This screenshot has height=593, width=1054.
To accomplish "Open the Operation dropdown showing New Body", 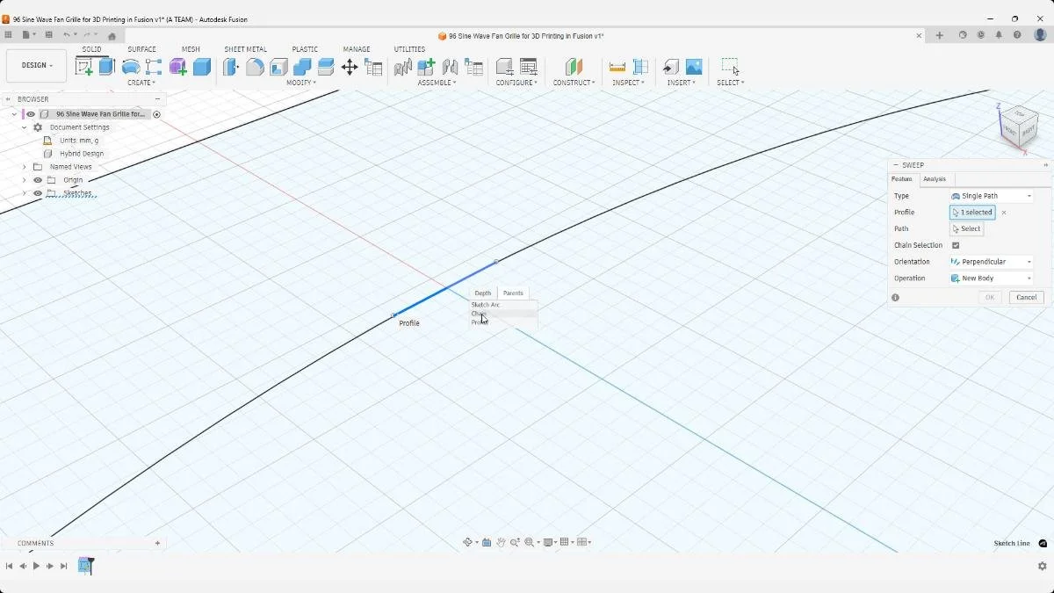I will [989, 278].
